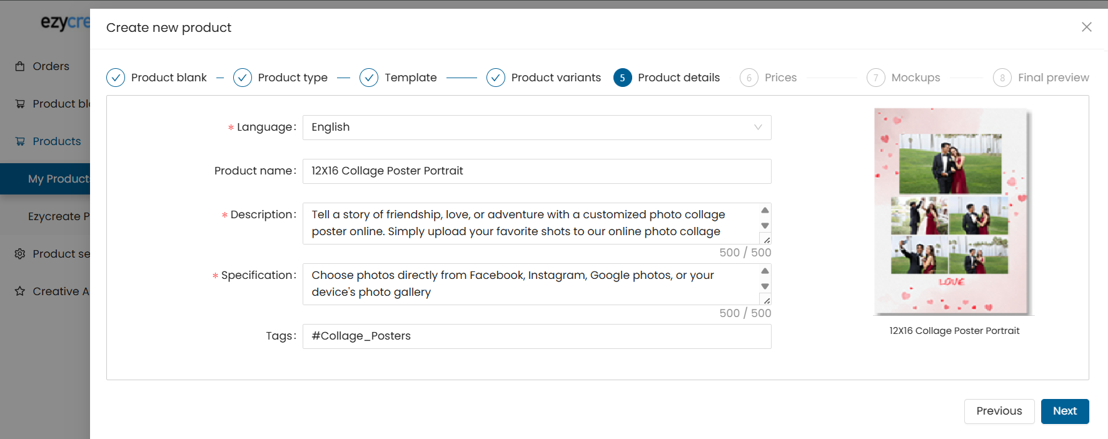Click into the Product name field
Viewport: 1108px width, 439px height.
pos(536,171)
